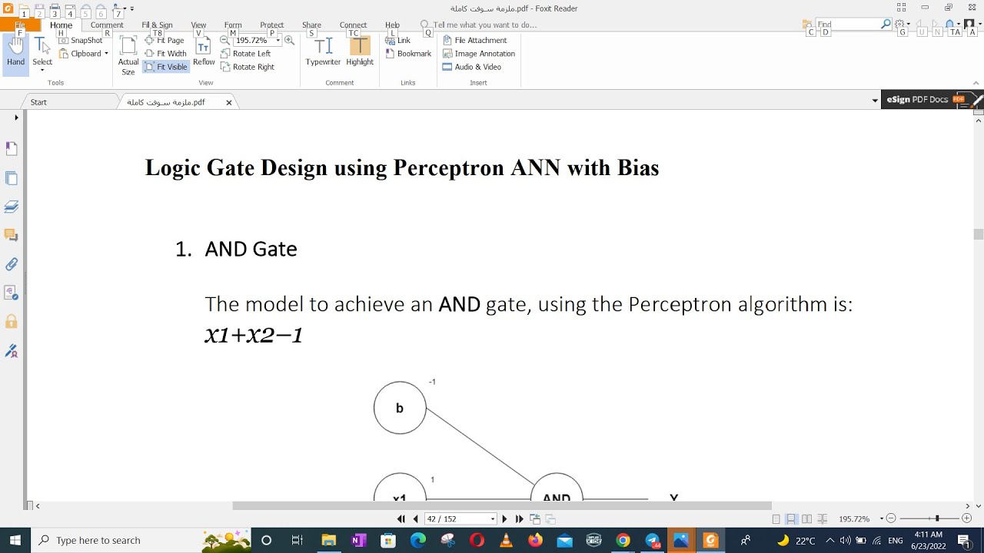This screenshot has height=553, width=984.
Task: Rotate the page right
Action: (247, 67)
